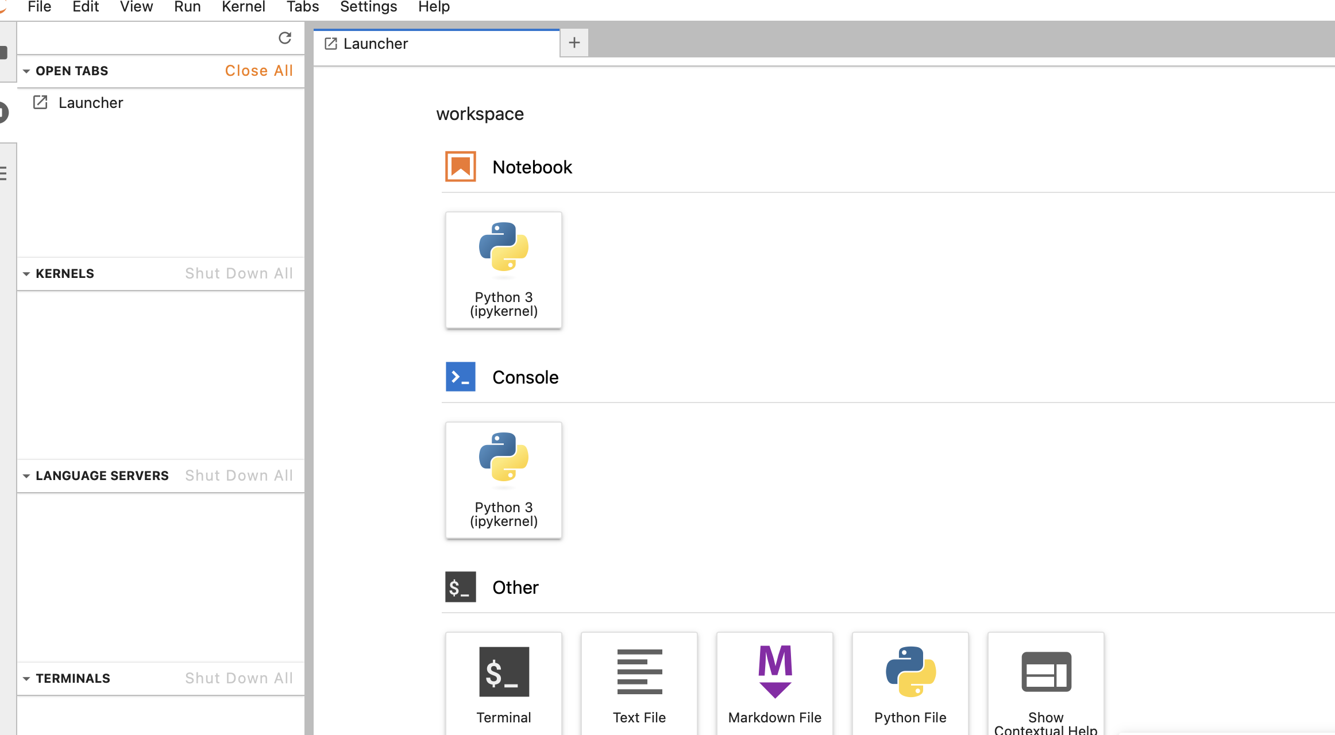Image resolution: width=1335 pixels, height=735 pixels.
Task: Collapse the Language Servers section
Action: [26, 476]
